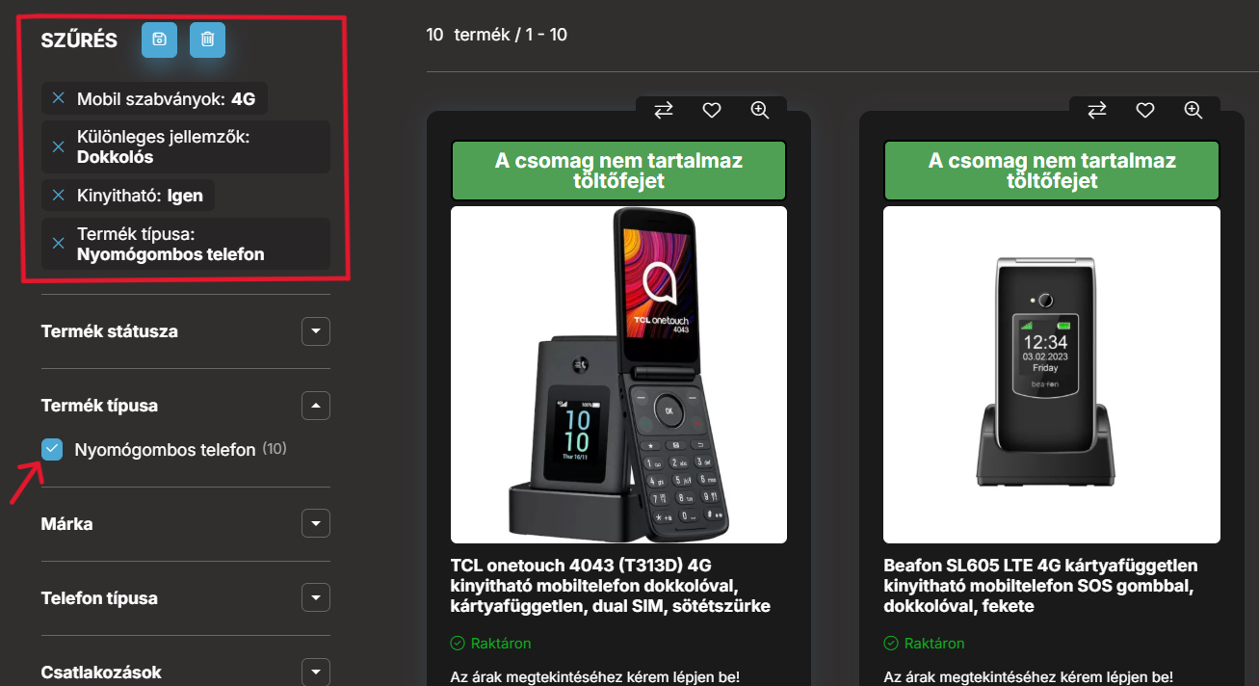
Task: Remove the Termék típusa Nyomógombos telefon filter
Action: (59, 245)
